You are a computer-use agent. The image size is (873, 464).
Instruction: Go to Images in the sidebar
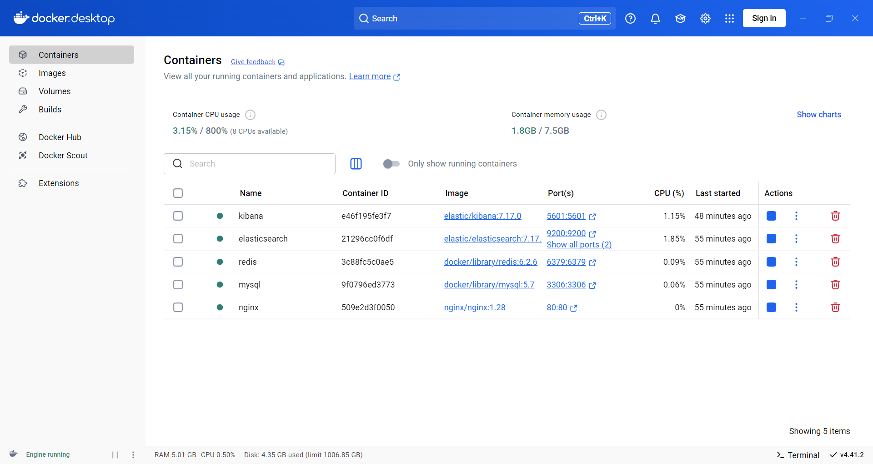tap(71, 73)
